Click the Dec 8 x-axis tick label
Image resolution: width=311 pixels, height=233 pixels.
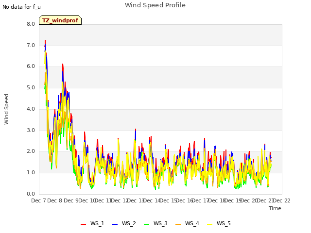[x=55, y=200]
